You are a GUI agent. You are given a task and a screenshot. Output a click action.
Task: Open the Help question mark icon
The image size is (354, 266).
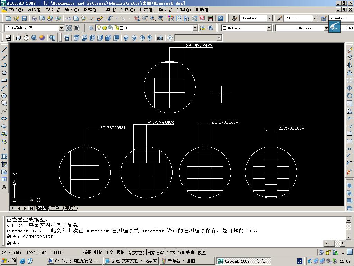221,18
